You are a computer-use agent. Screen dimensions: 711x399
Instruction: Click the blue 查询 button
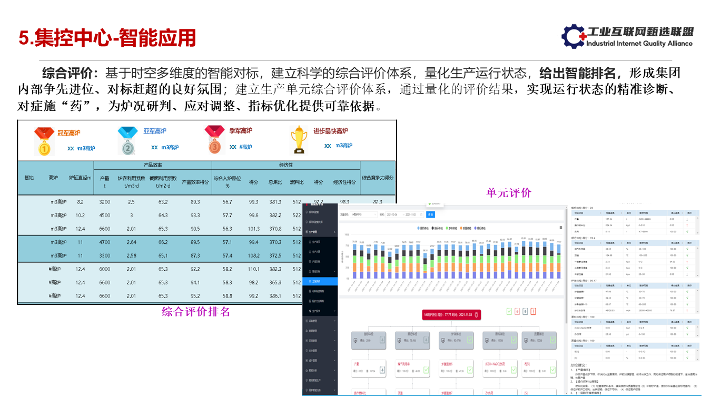coord(430,214)
